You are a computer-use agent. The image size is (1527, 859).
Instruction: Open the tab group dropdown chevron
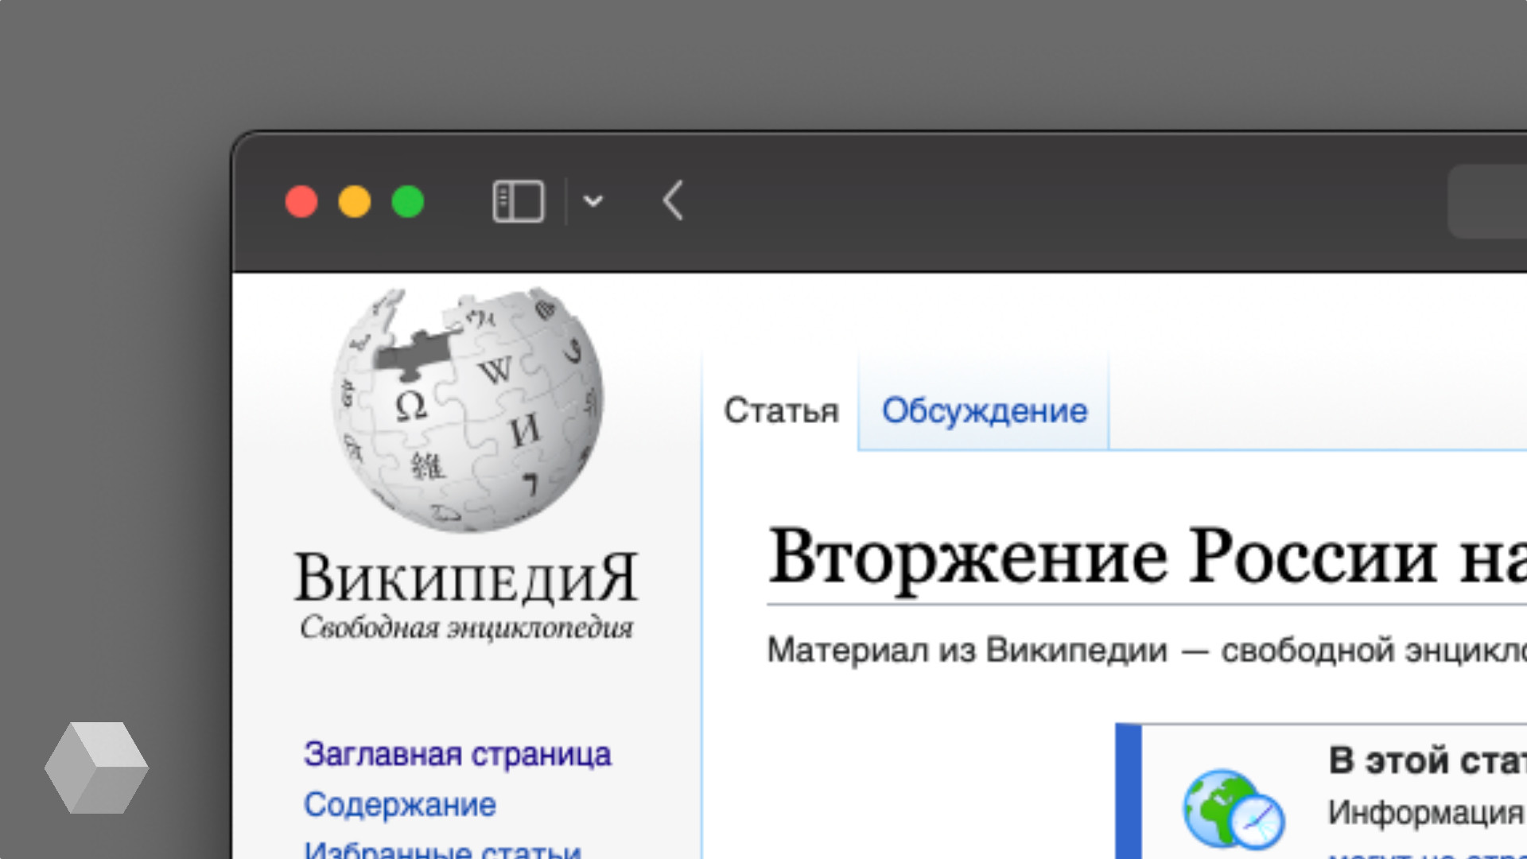593,201
